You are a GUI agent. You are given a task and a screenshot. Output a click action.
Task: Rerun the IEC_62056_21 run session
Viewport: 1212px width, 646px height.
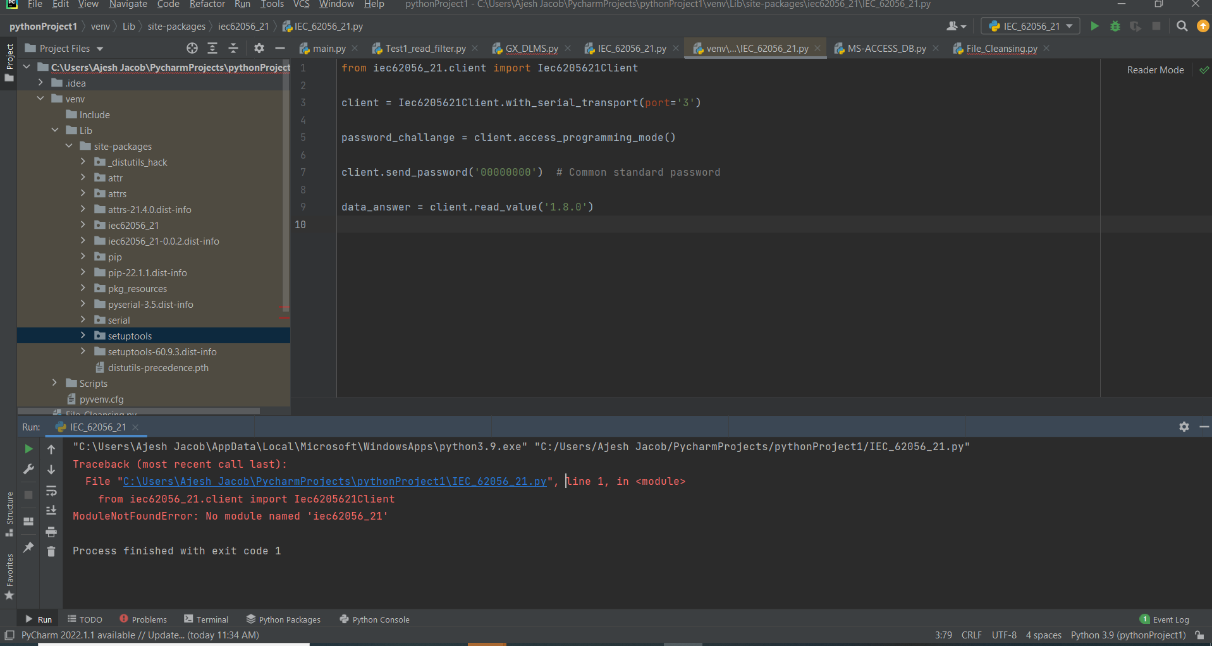click(28, 449)
